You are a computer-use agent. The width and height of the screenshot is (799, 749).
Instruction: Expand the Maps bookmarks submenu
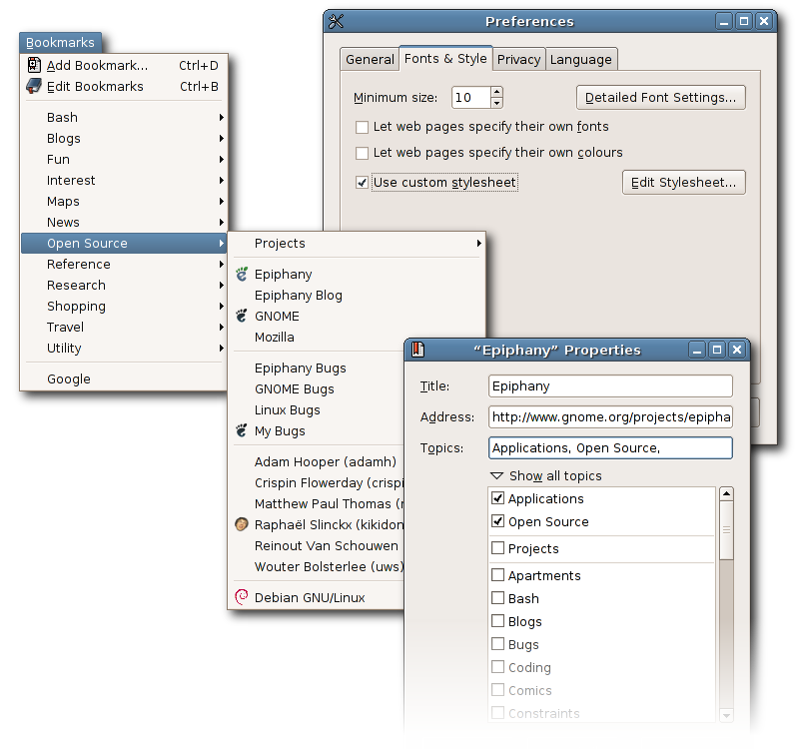click(124, 201)
